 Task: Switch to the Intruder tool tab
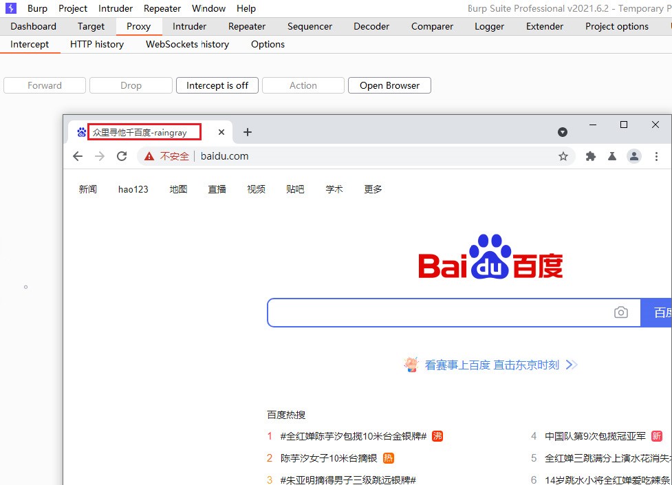[189, 26]
